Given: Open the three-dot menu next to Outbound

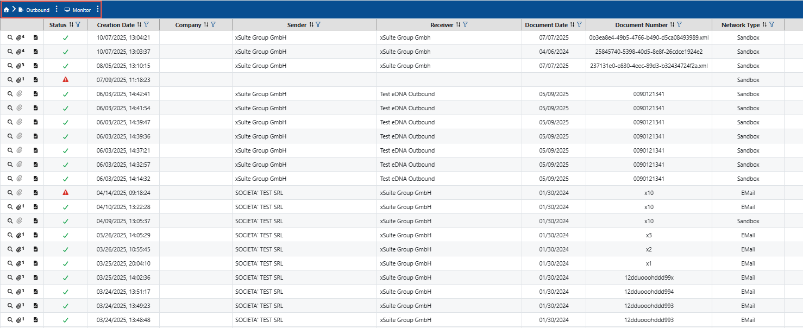Looking at the screenshot, I should tap(57, 10).
